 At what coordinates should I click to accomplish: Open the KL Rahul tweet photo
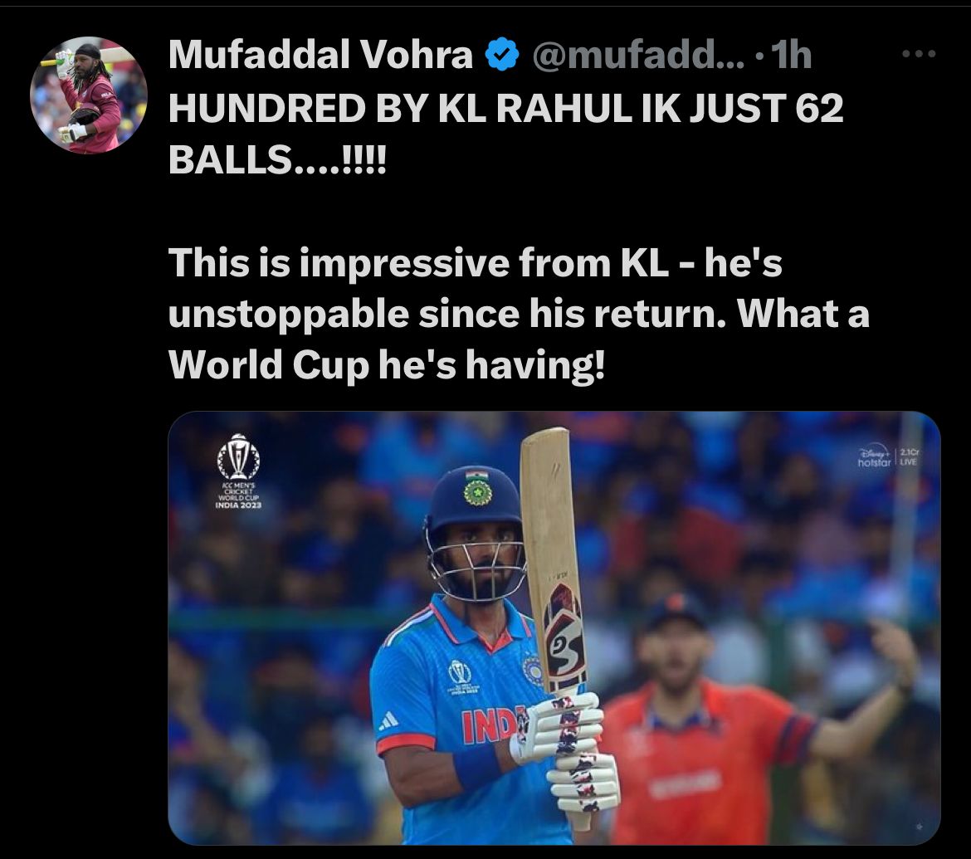(554, 628)
